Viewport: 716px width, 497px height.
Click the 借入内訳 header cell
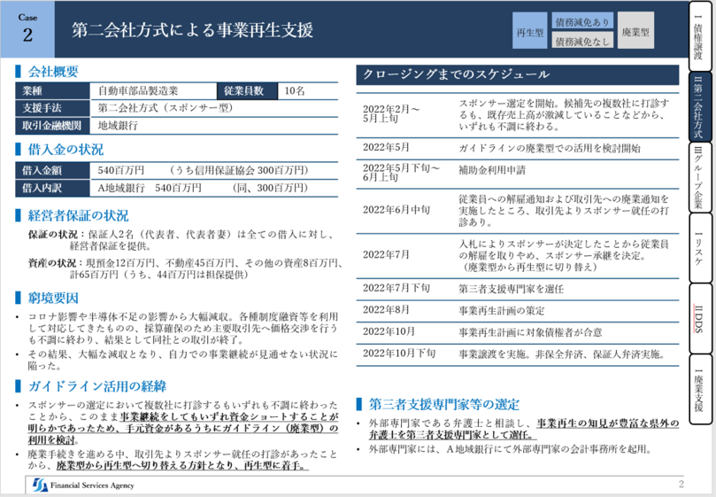tap(52, 188)
